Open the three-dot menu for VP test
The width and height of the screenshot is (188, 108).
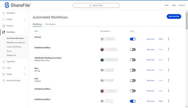point(168,39)
